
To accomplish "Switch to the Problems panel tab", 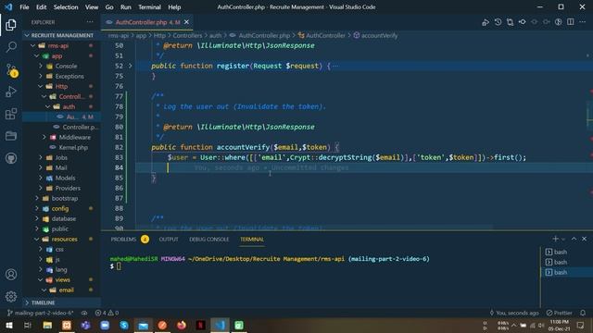I will point(123,240).
